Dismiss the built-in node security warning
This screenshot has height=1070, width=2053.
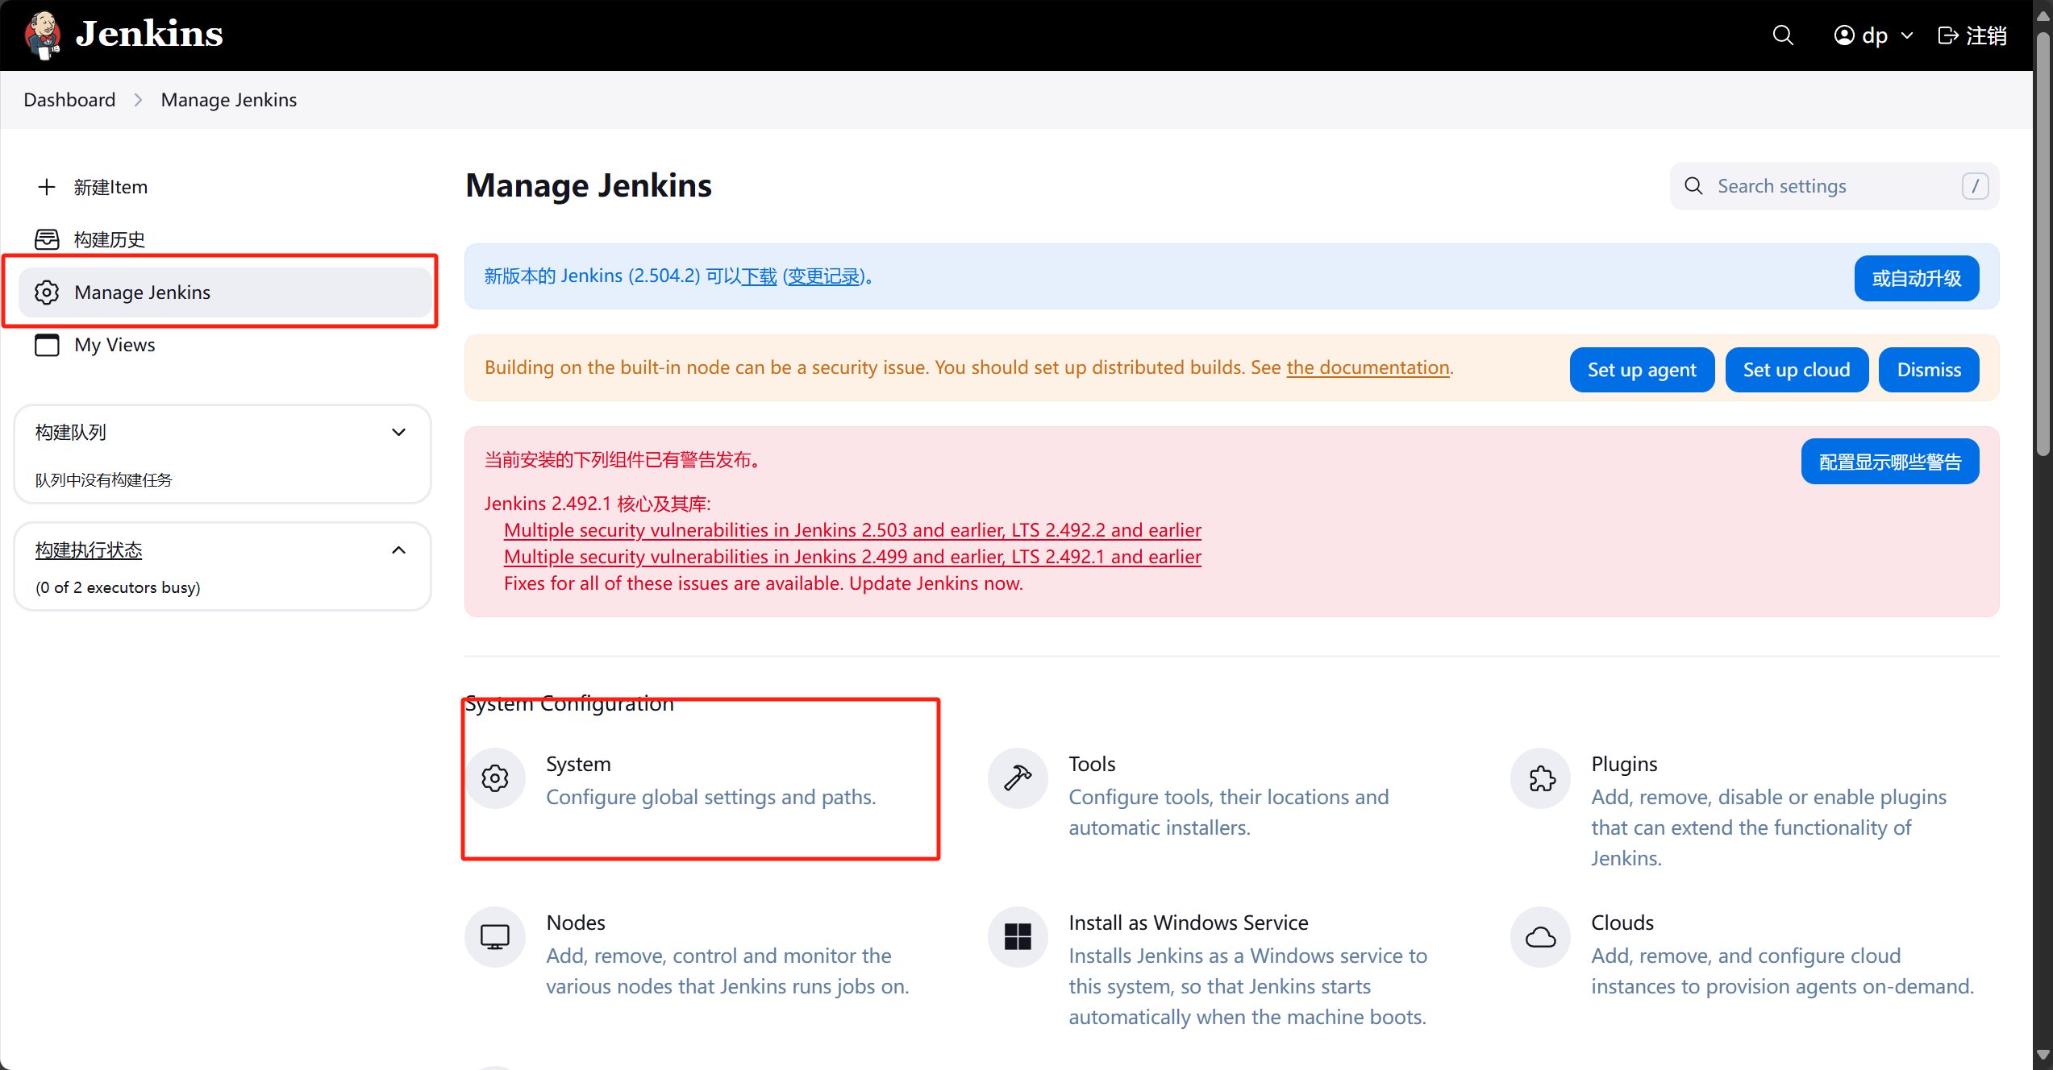(x=1928, y=370)
